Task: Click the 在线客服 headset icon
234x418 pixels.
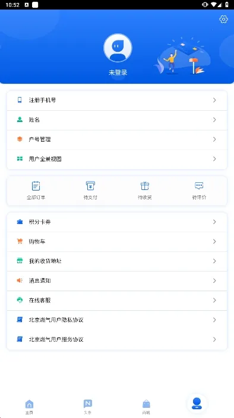Action: pyautogui.click(x=20, y=300)
